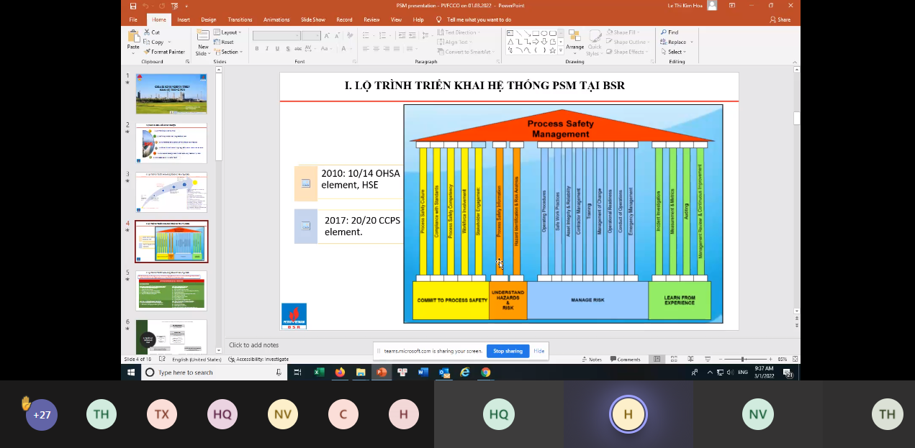
Task: Open the Arrange dropdown
Action: [574, 42]
